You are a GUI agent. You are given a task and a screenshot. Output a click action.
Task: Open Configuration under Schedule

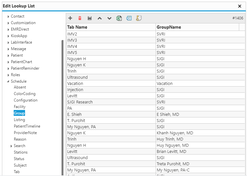[26, 100]
